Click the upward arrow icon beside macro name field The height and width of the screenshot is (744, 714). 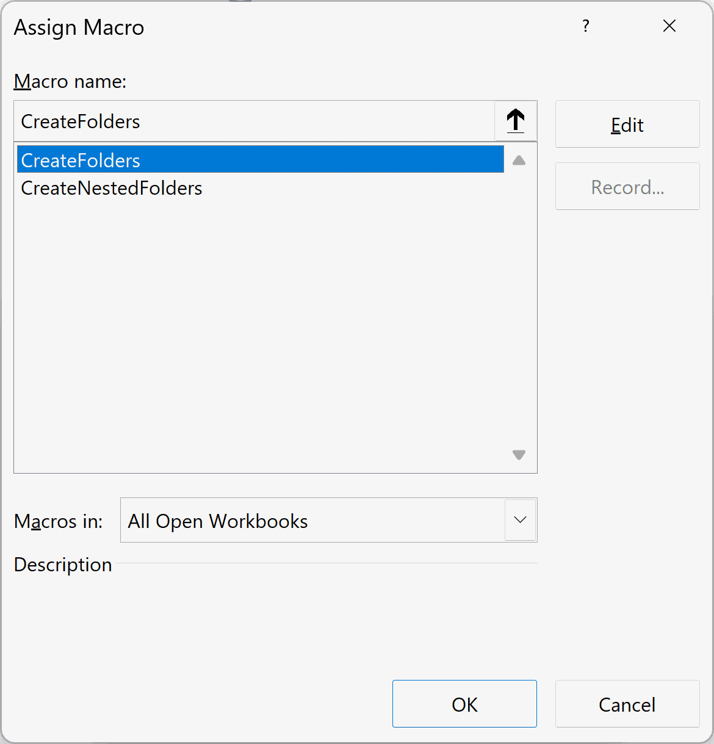pos(515,121)
